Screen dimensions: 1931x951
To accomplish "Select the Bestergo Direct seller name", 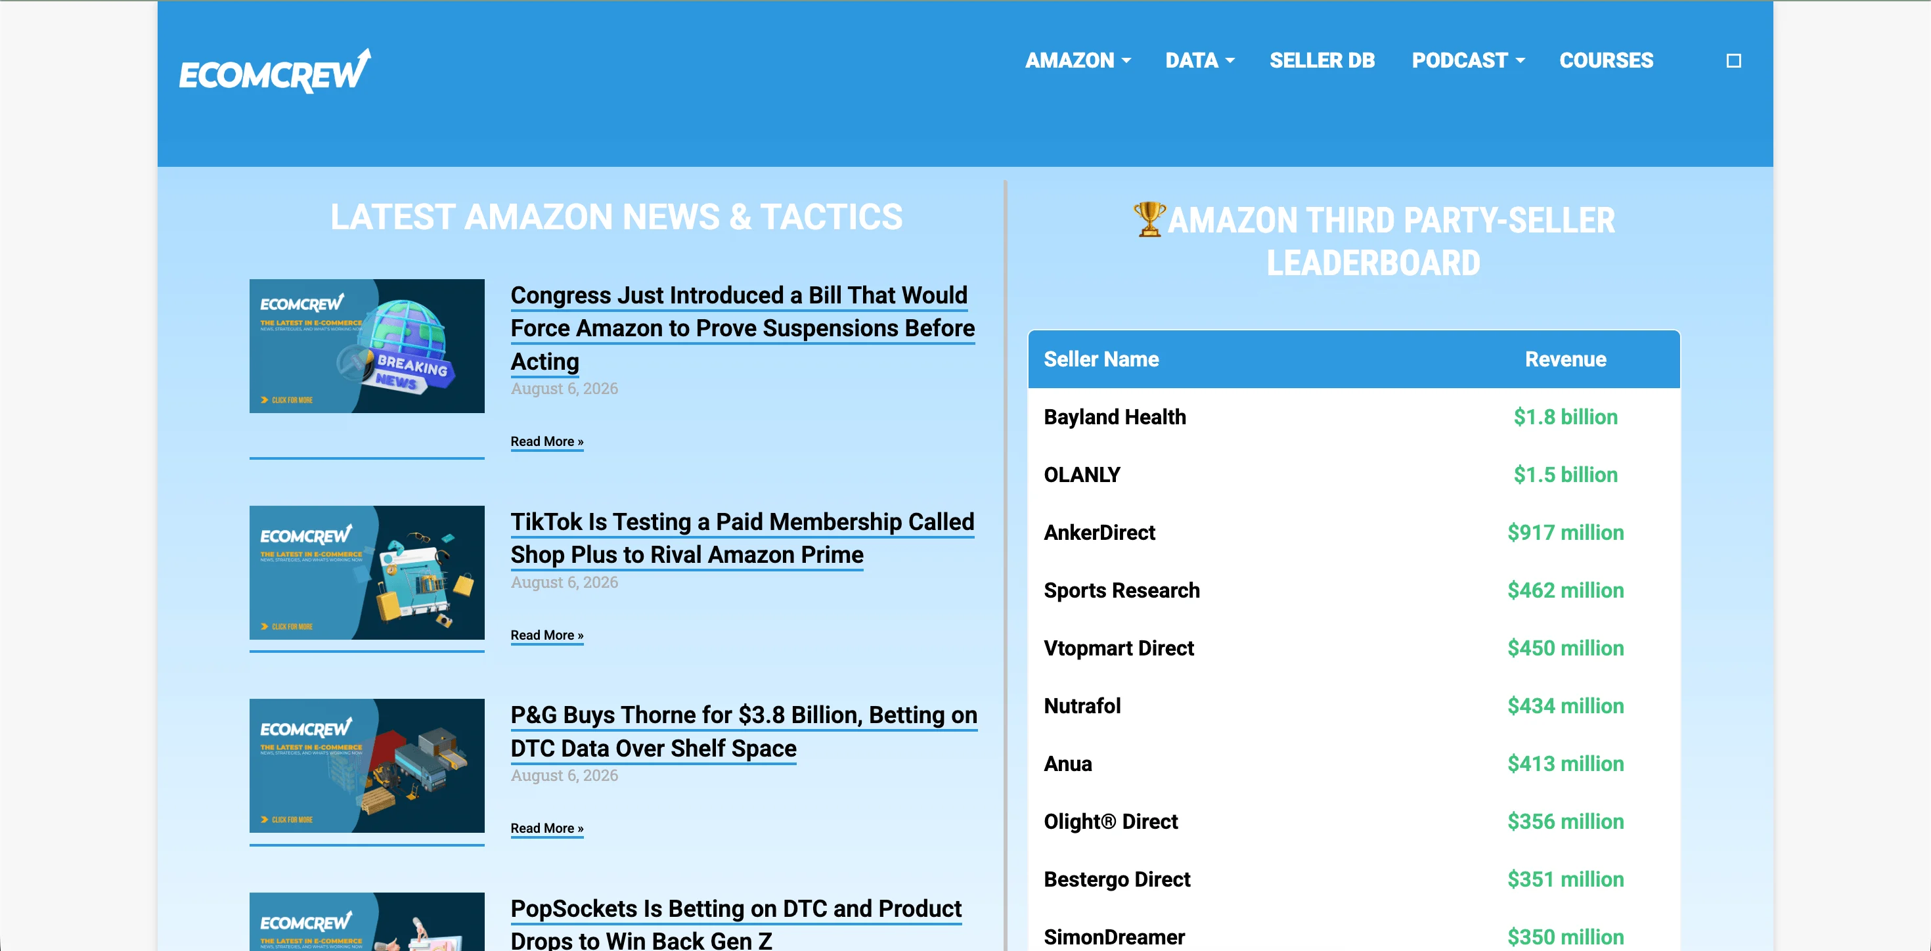I will click(1117, 879).
